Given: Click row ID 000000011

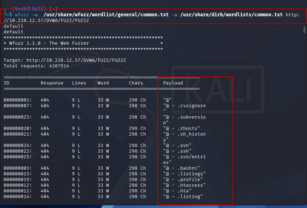Looking at the screenshot, I should [x=17, y=191].
